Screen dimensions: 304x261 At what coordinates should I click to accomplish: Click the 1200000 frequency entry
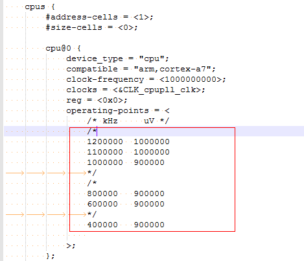coord(105,142)
